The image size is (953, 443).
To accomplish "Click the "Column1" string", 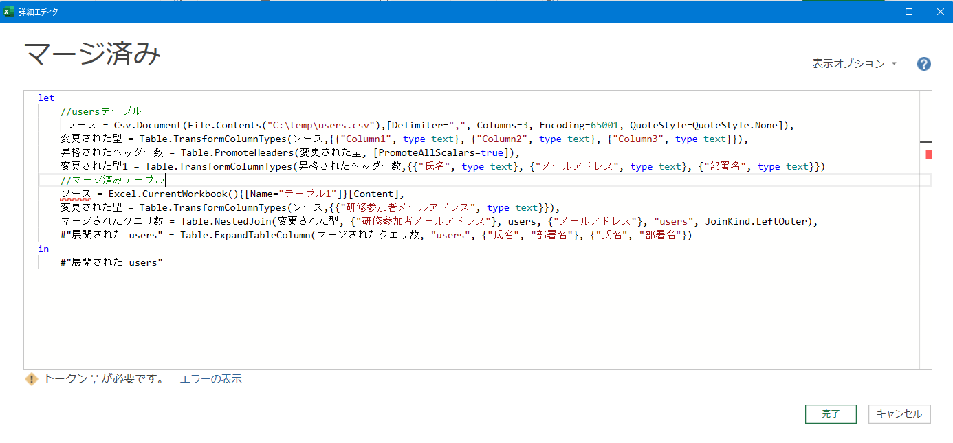I will (x=367, y=139).
